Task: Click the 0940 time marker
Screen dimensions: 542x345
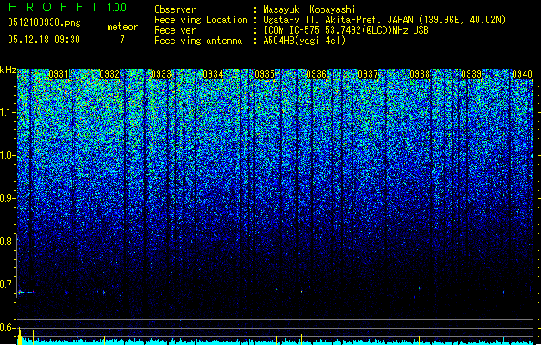Action: point(522,74)
